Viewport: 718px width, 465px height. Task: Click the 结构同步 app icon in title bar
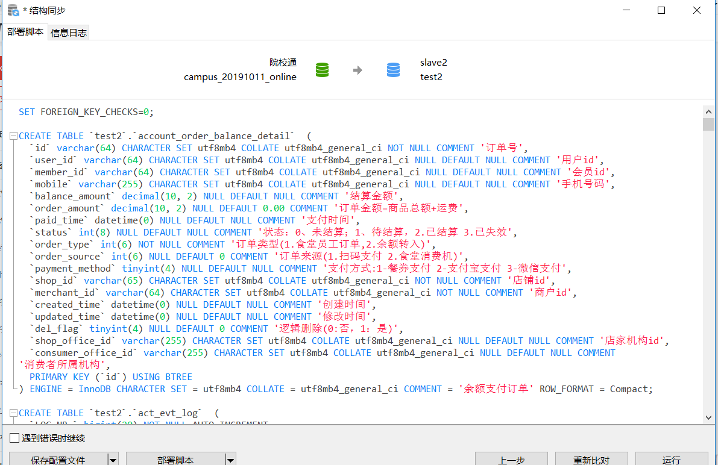[13, 10]
